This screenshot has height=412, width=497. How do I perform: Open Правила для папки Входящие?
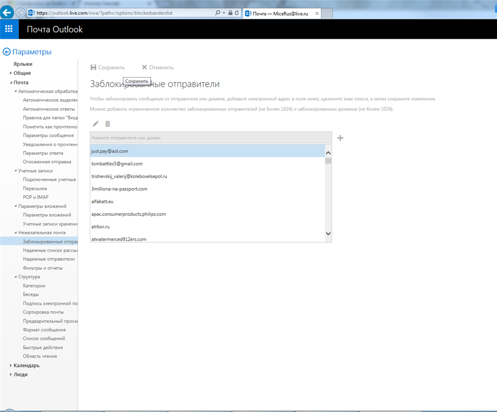tap(50, 117)
